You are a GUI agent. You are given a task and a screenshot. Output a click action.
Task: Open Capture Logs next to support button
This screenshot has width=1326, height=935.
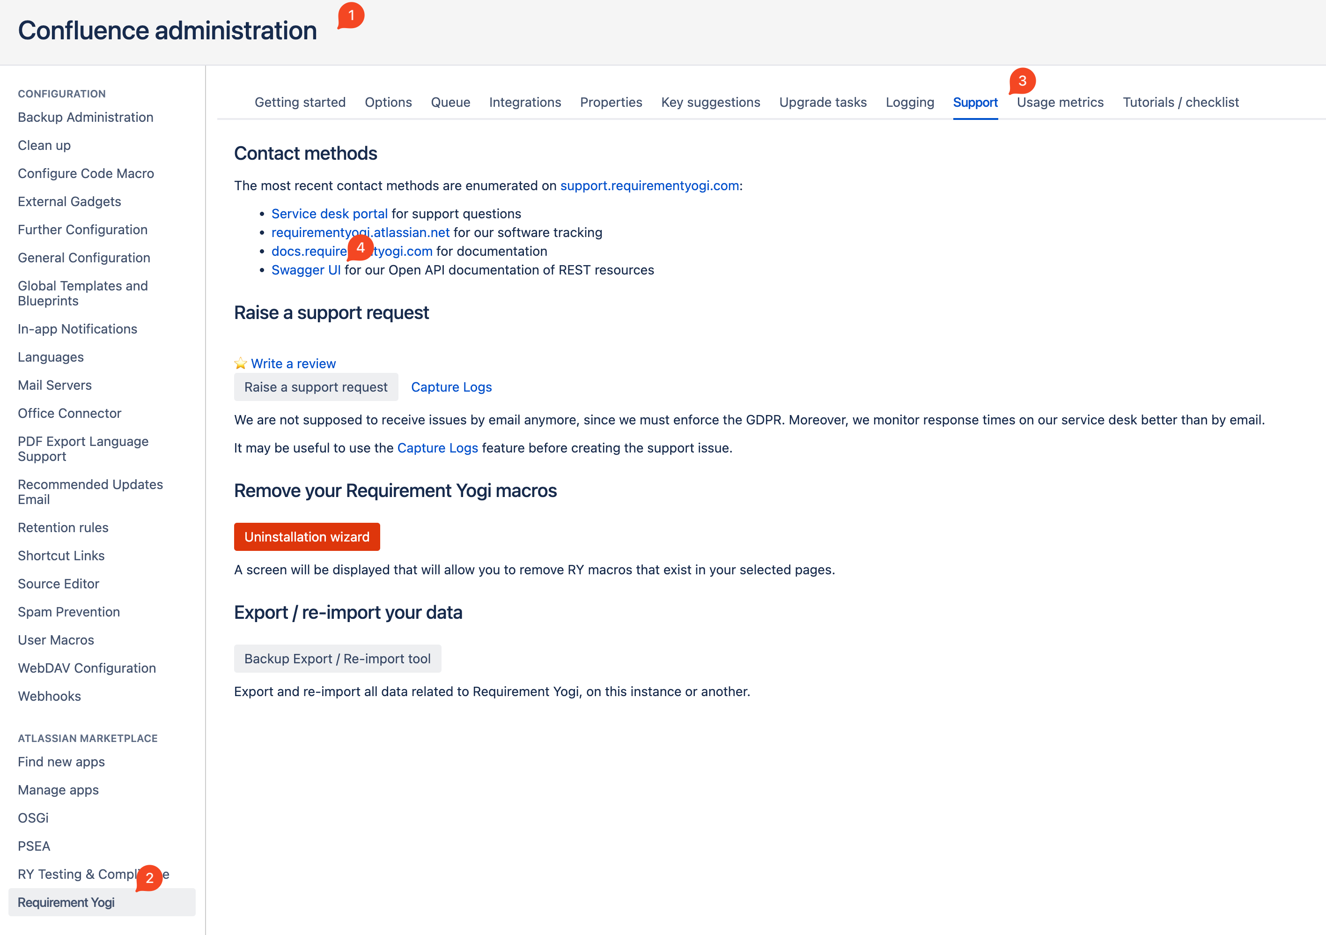451,387
